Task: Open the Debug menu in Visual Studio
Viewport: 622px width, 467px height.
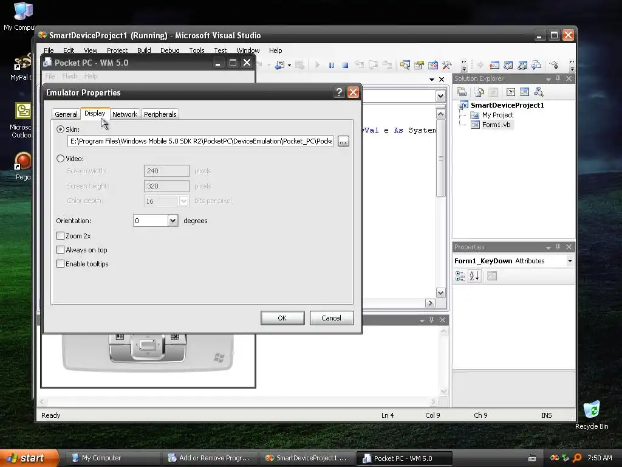Action: coord(170,50)
